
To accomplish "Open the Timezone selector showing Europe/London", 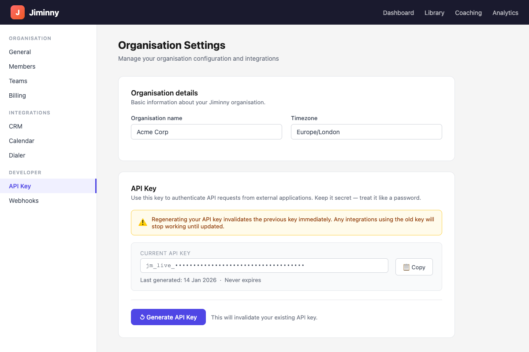I will [366, 132].
